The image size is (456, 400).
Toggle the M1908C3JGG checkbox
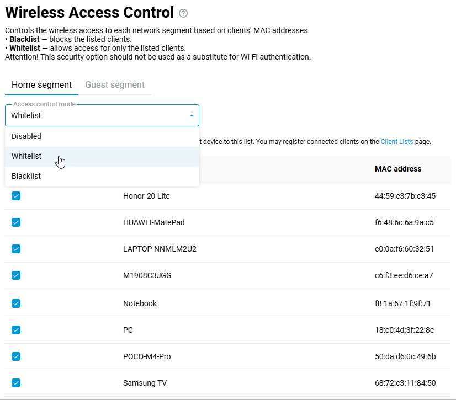coord(16,275)
